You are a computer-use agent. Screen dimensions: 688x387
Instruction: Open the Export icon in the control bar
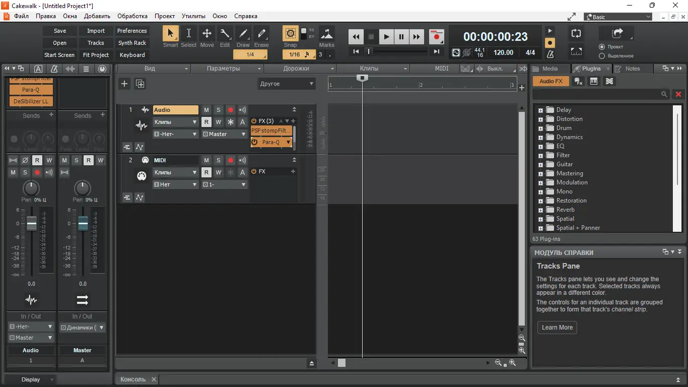coord(617,33)
